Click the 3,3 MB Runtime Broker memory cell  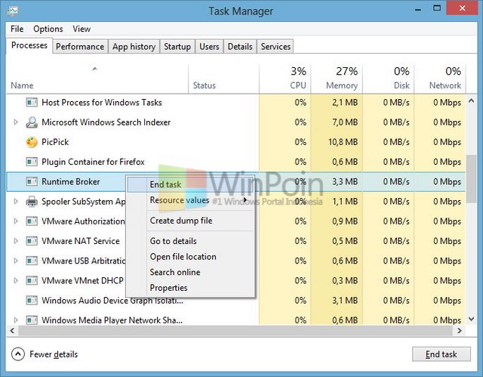tap(337, 181)
